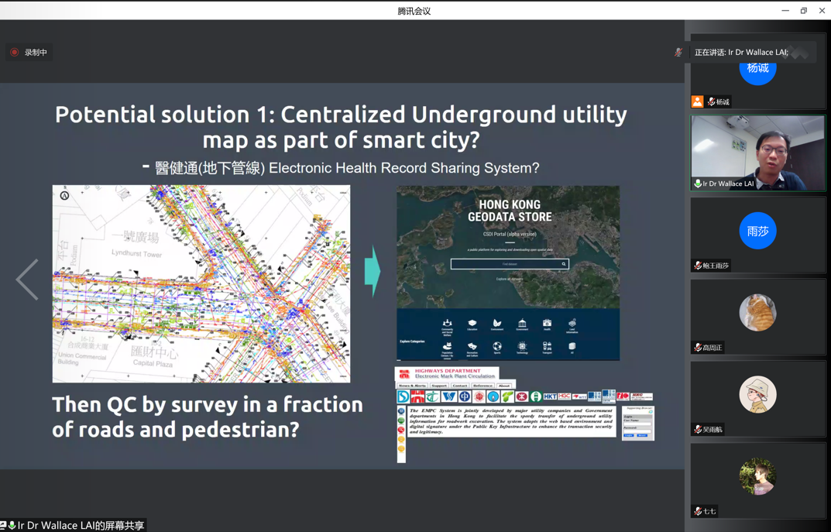Minimize the 腾讯会议 window
Image resolution: width=831 pixels, height=532 pixels.
[x=785, y=11]
